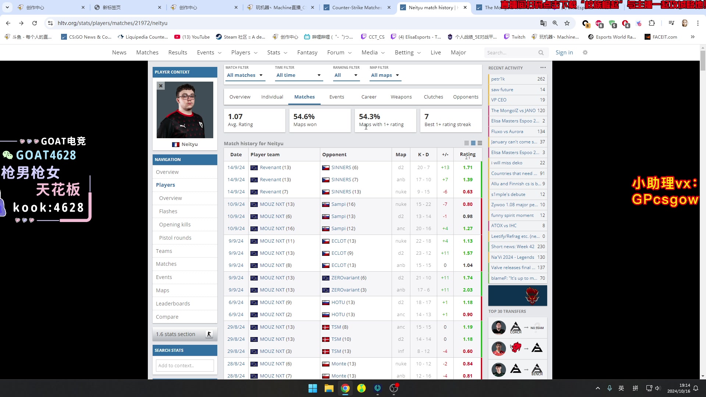Open the Live link in navbar

click(436, 53)
